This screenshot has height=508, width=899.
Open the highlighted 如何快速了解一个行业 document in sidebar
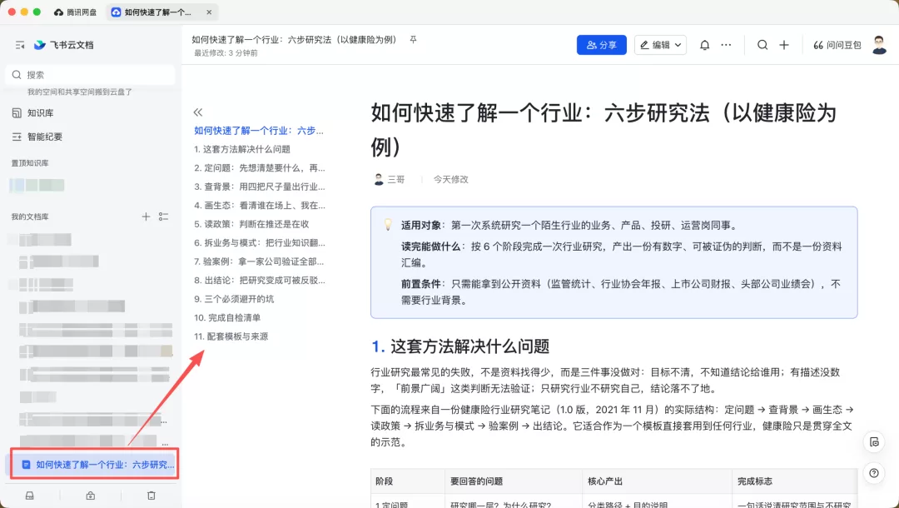[93, 465]
